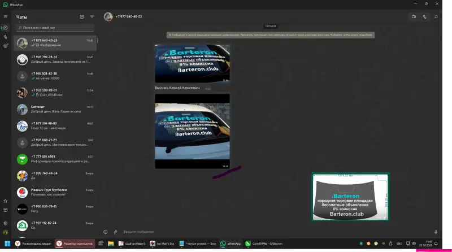Open the encryption notice for details
Screen dimensions: 452x252
(x=271, y=35)
